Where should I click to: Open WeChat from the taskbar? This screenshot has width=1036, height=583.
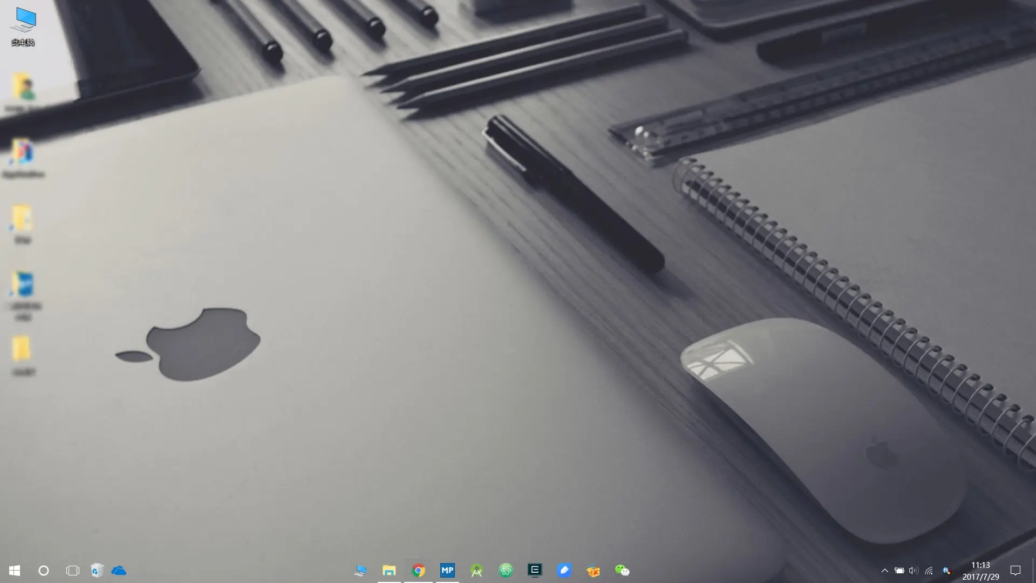pyautogui.click(x=622, y=571)
